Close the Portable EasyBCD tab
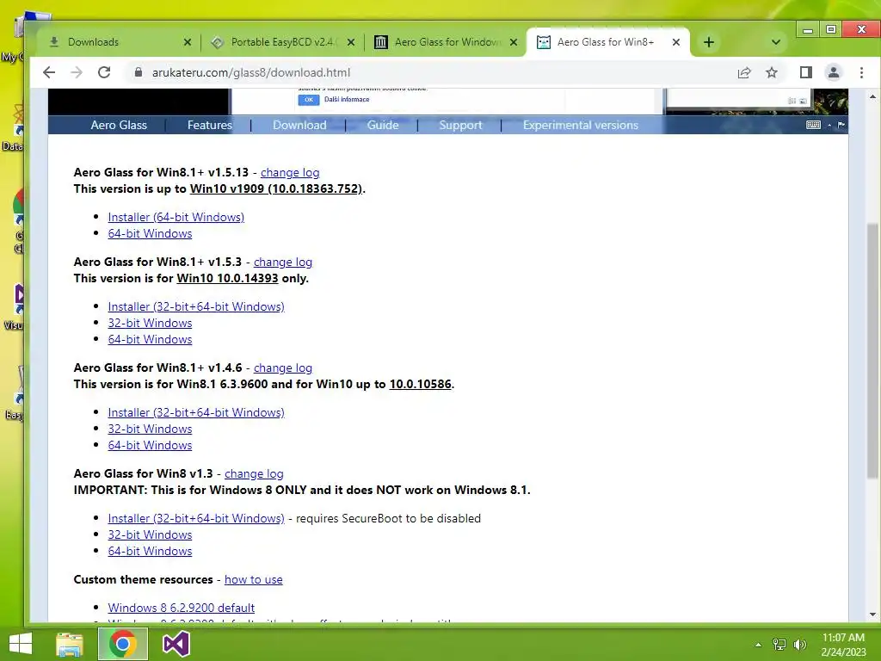881x661 pixels. point(351,42)
